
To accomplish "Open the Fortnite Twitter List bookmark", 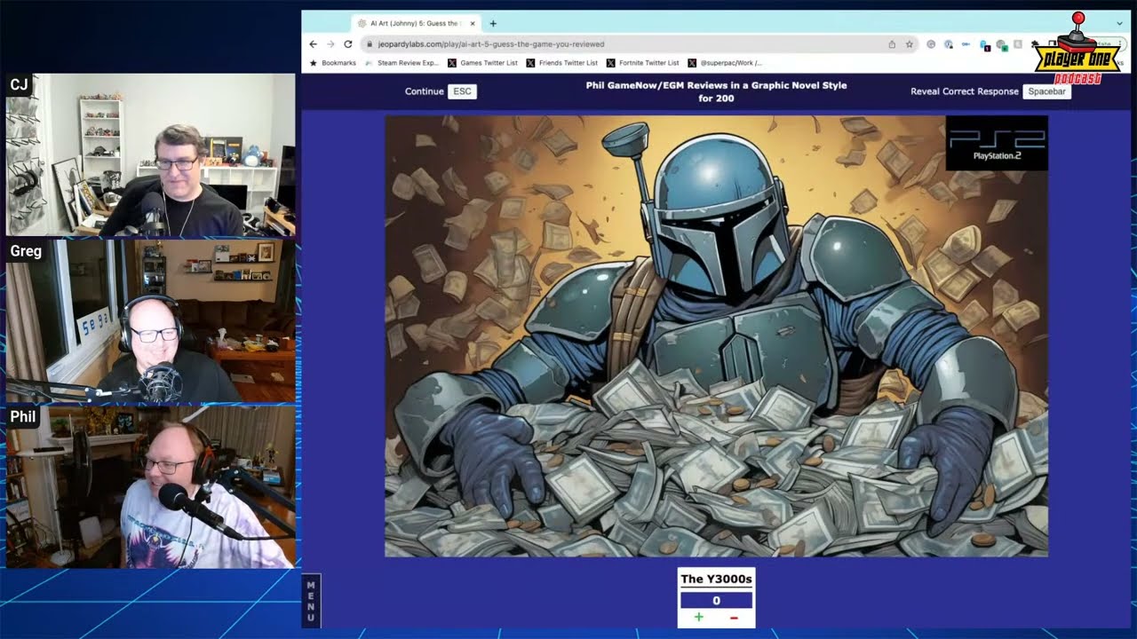I will pos(642,63).
